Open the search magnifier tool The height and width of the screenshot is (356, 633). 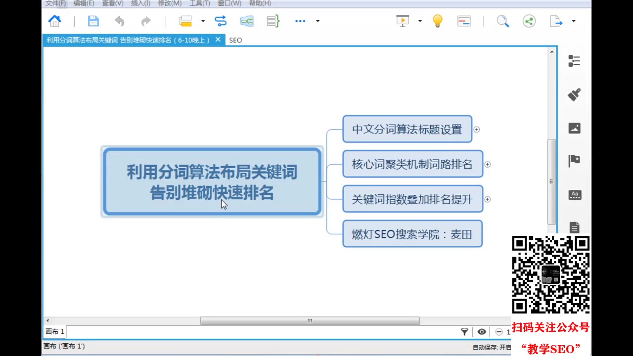pos(503,21)
